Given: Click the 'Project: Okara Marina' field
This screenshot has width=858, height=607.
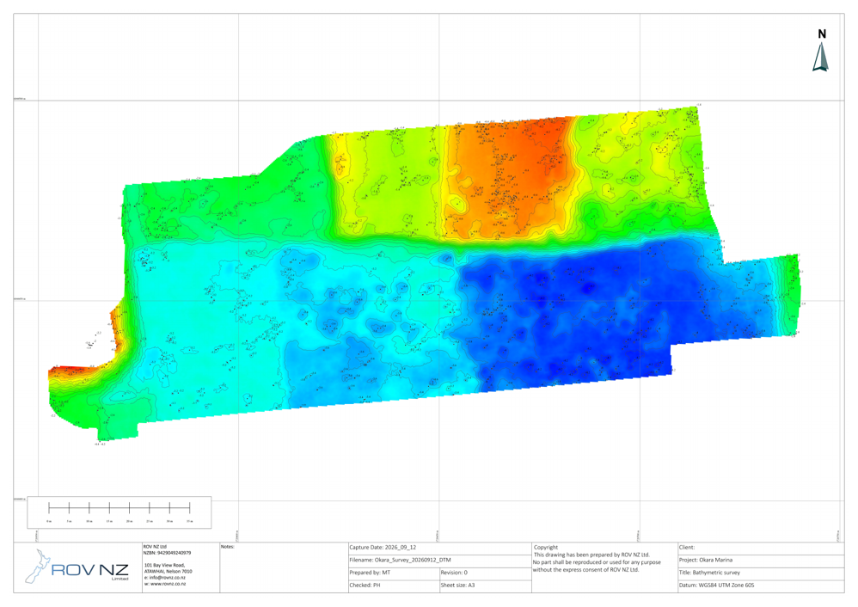Looking at the screenshot, I should 761,561.
